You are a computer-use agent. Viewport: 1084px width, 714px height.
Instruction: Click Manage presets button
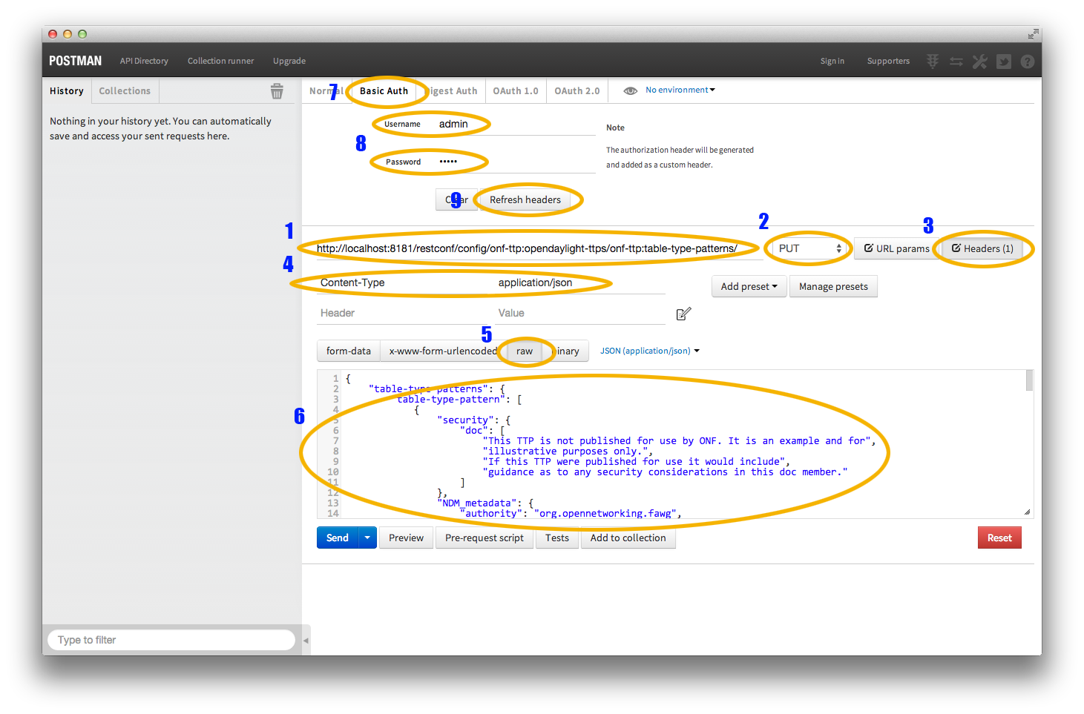(833, 286)
